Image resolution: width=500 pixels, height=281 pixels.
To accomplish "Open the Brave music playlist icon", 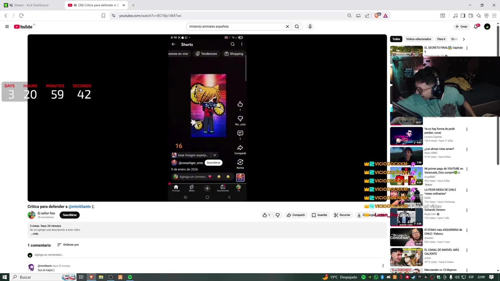I will 455,16.
